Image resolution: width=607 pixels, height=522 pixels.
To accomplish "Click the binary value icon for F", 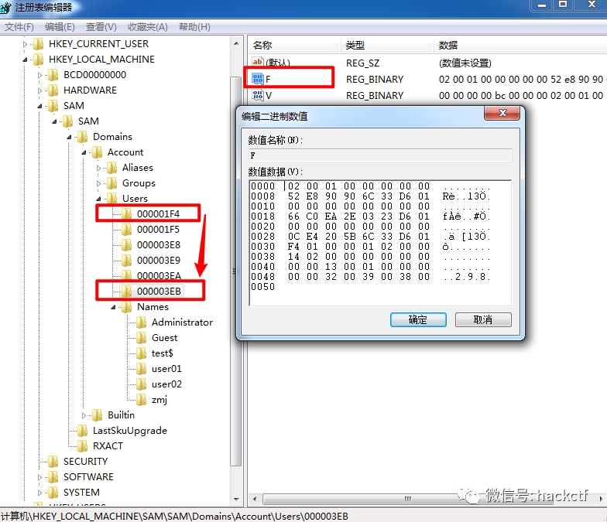I will coord(257,79).
